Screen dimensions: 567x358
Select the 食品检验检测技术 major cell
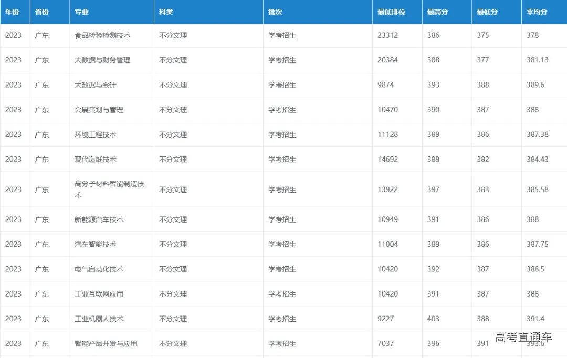pos(100,35)
